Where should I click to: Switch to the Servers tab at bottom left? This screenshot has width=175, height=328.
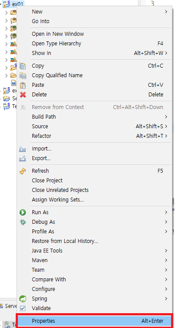[9, 306]
